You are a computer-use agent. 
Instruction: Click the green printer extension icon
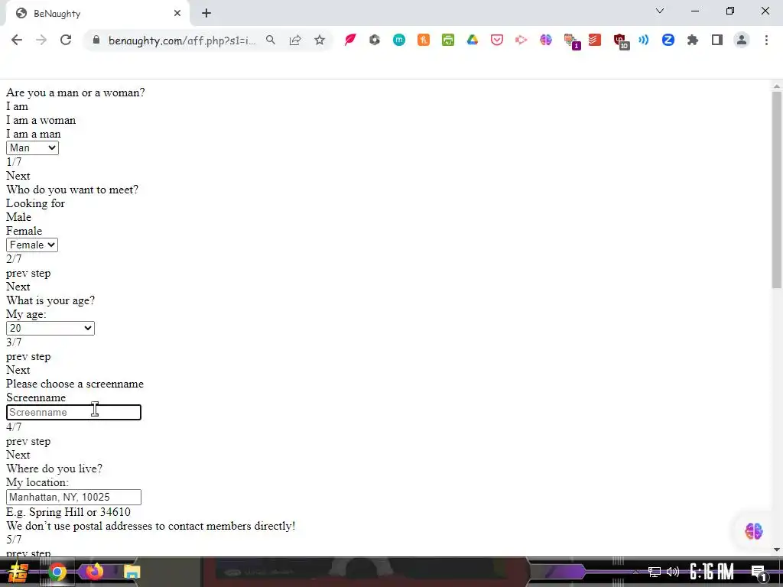pos(448,40)
